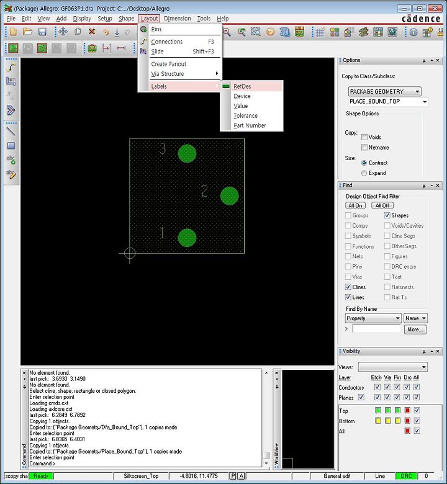The image size is (447, 484).
Task: Click the green Top layer Etch swatch
Action: pos(378,410)
